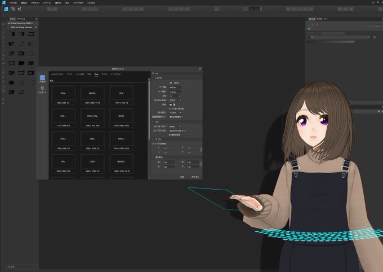Switch to the Designer persona icon
This screenshot has height=272, width=383.
click(6, 9)
